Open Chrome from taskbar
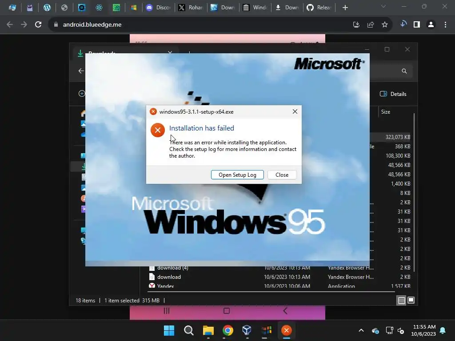Image resolution: width=455 pixels, height=341 pixels. (x=228, y=330)
